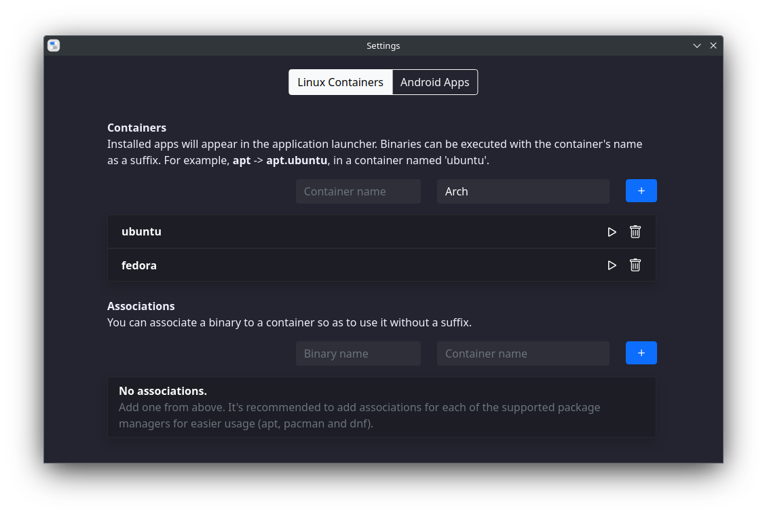
Task: Select the Linux Containers tab
Action: (339, 82)
